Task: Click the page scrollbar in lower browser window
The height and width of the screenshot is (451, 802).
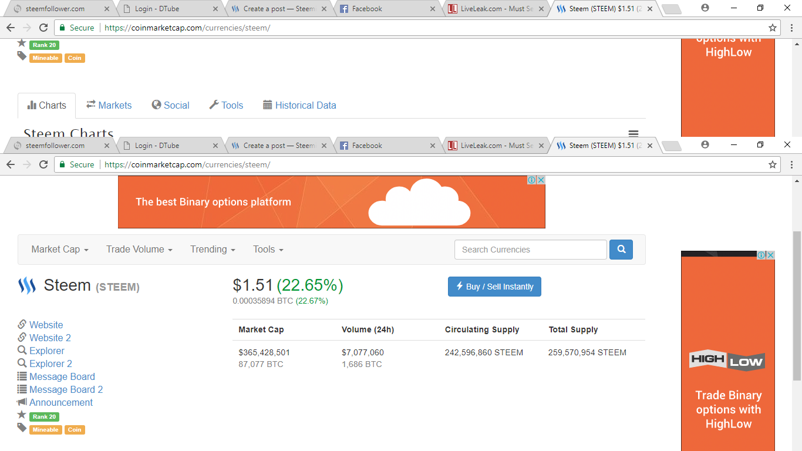Action: [797, 305]
